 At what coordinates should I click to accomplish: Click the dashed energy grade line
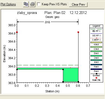(x=48, y=65)
